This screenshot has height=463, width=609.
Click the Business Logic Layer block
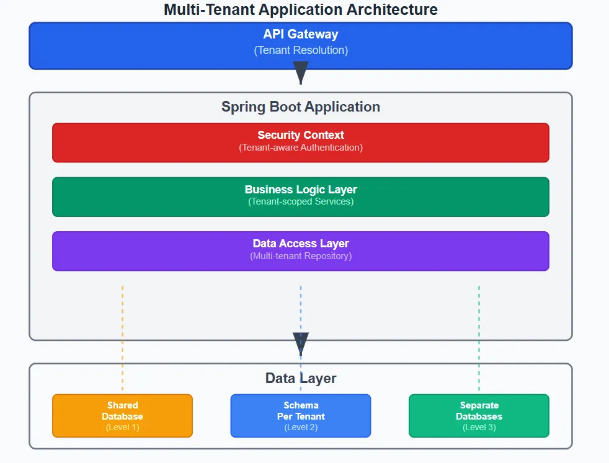coord(300,196)
